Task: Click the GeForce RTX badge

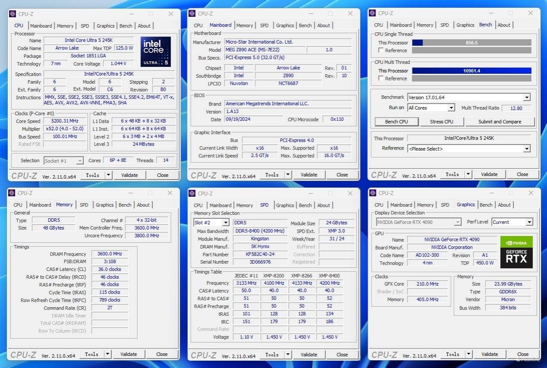Action: pos(516,258)
